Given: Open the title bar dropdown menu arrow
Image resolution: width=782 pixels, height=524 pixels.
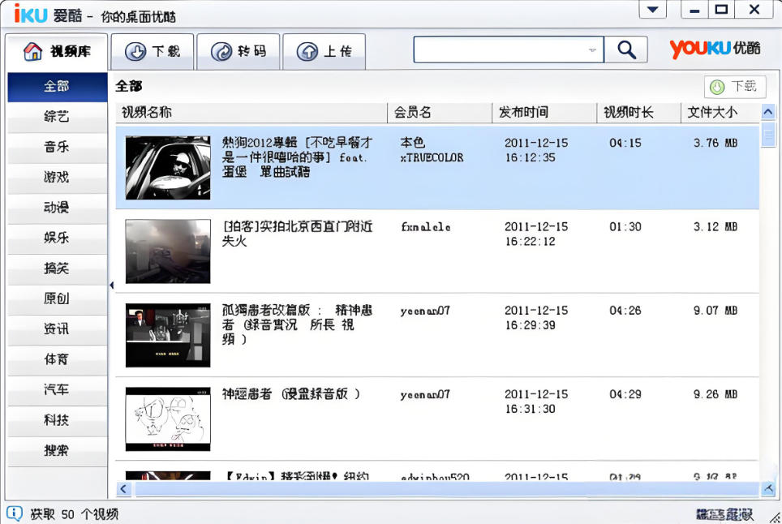Looking at the screenshot, I should pyautogui.click(x=653, y=10).
